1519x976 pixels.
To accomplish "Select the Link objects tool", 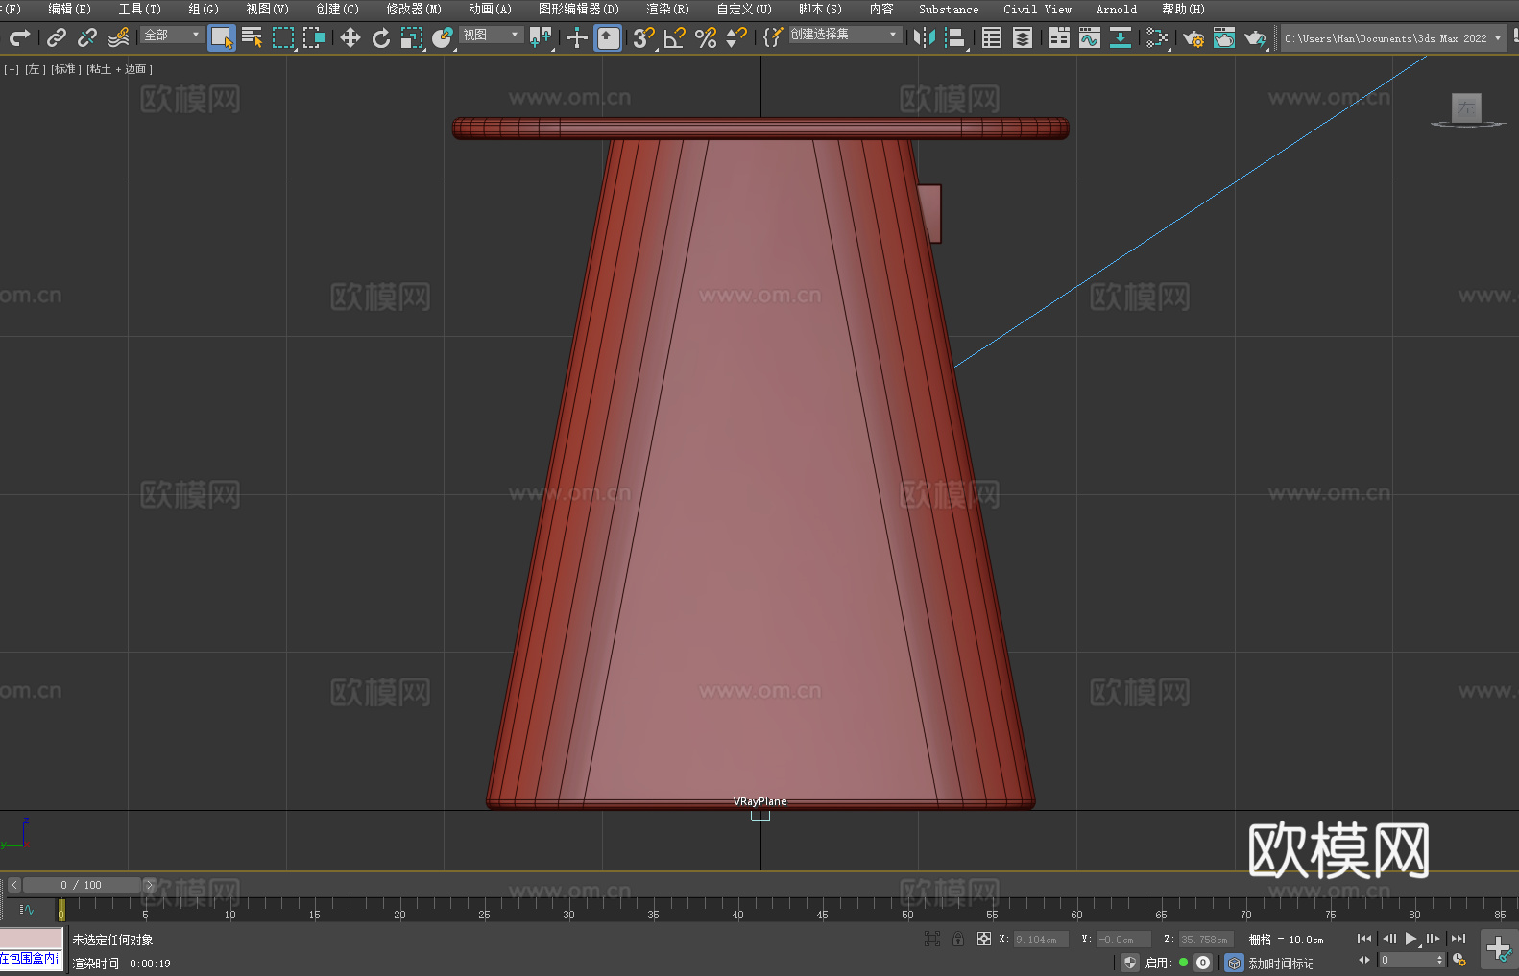I will click(x=57, y=37).
